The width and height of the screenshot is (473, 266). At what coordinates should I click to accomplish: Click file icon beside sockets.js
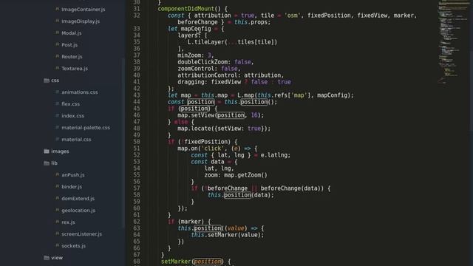[58, 245]
